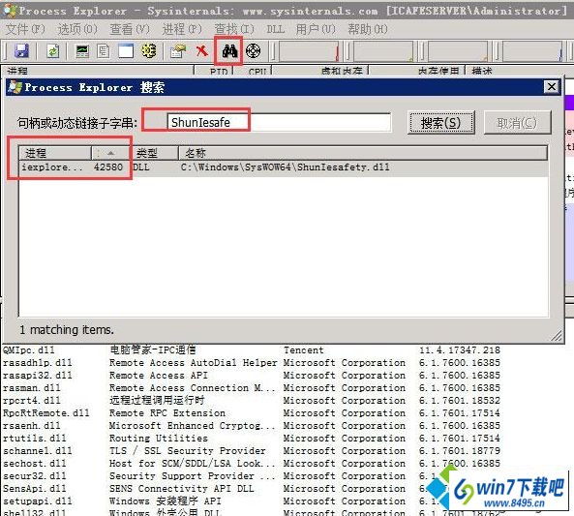Click the 搜索(S) search button
This screenshot has height=516, width=574.
click(x=440, y=123)
